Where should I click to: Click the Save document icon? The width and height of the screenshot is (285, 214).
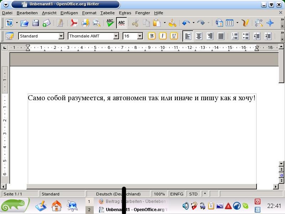[36, 23]
